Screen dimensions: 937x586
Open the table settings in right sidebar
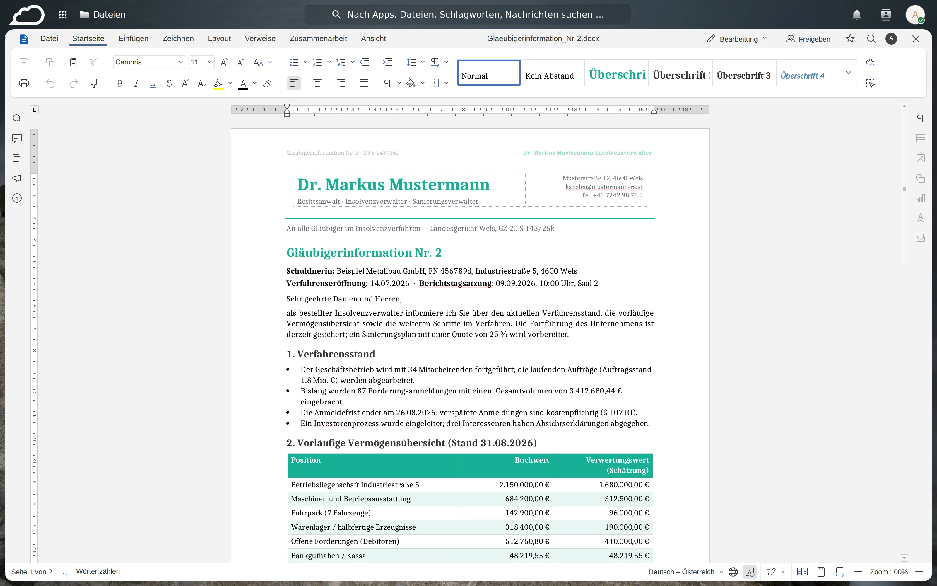pos(920,138)
